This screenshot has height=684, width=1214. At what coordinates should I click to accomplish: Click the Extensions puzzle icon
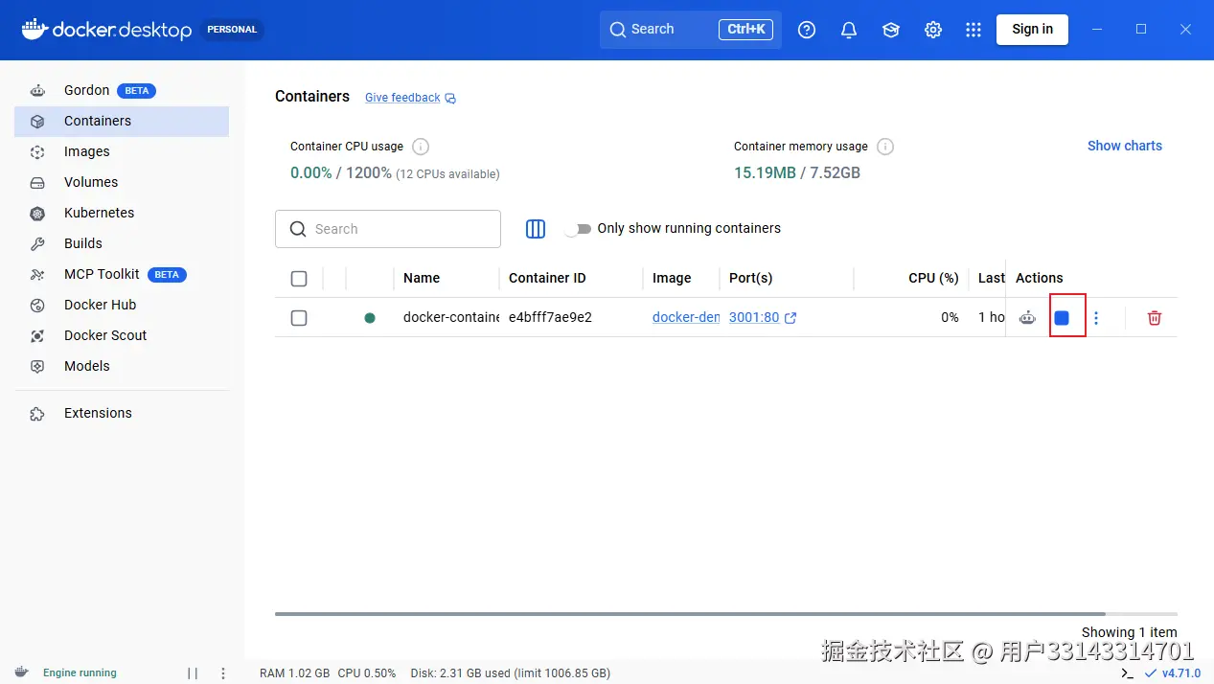pyautogui.click(x=37, y=413)
